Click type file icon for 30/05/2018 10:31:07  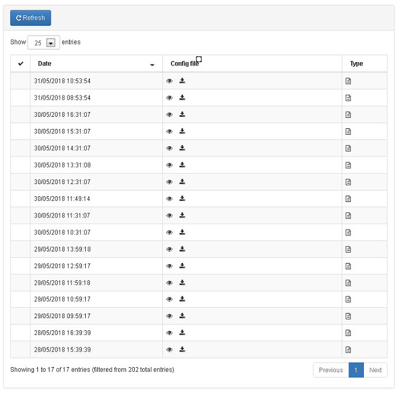348,232
